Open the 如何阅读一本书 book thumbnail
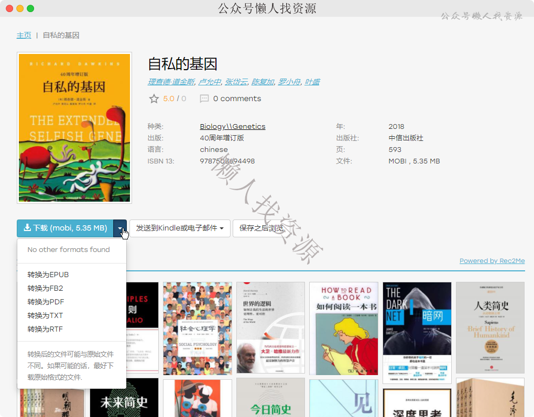This screenshot has width=534, height=417. [x=344, y=328]
